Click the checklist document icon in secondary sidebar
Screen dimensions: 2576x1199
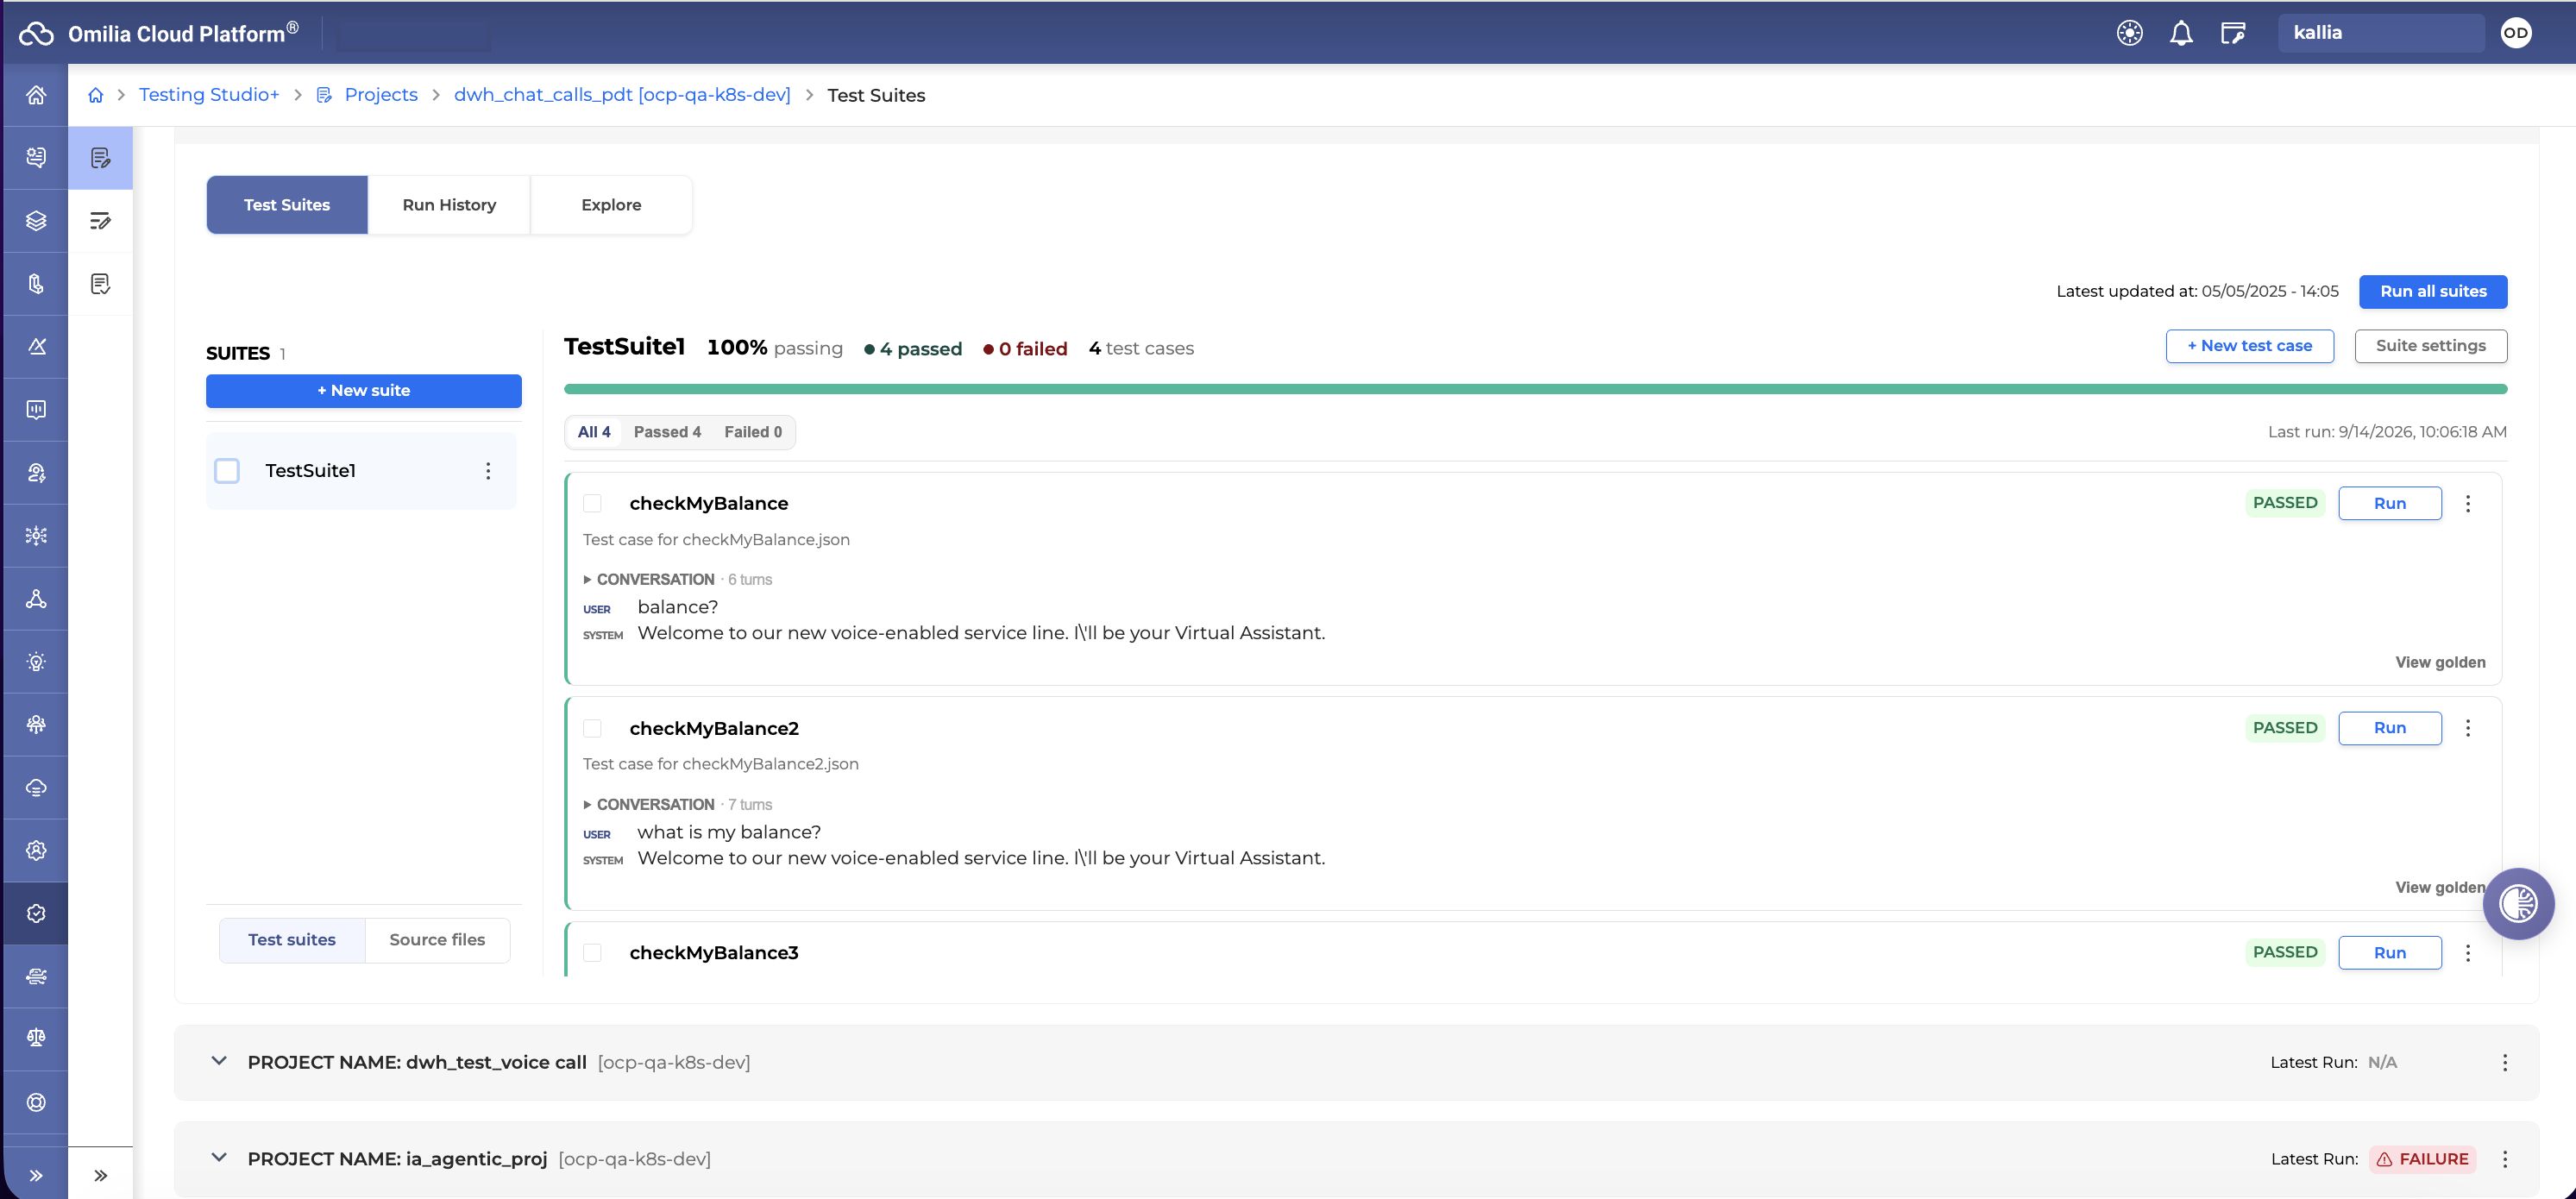click(100, 284)
